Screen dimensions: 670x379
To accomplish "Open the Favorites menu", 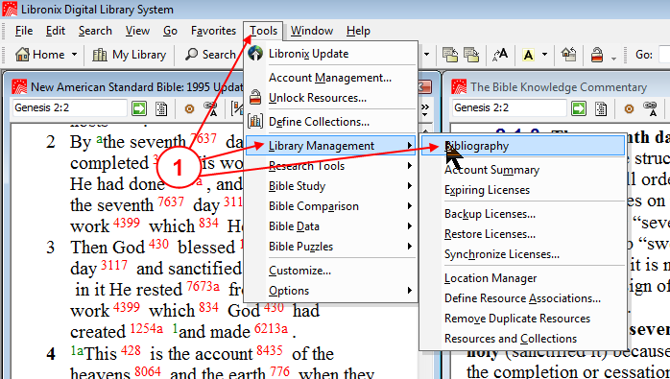I will (x=213, y=31).
